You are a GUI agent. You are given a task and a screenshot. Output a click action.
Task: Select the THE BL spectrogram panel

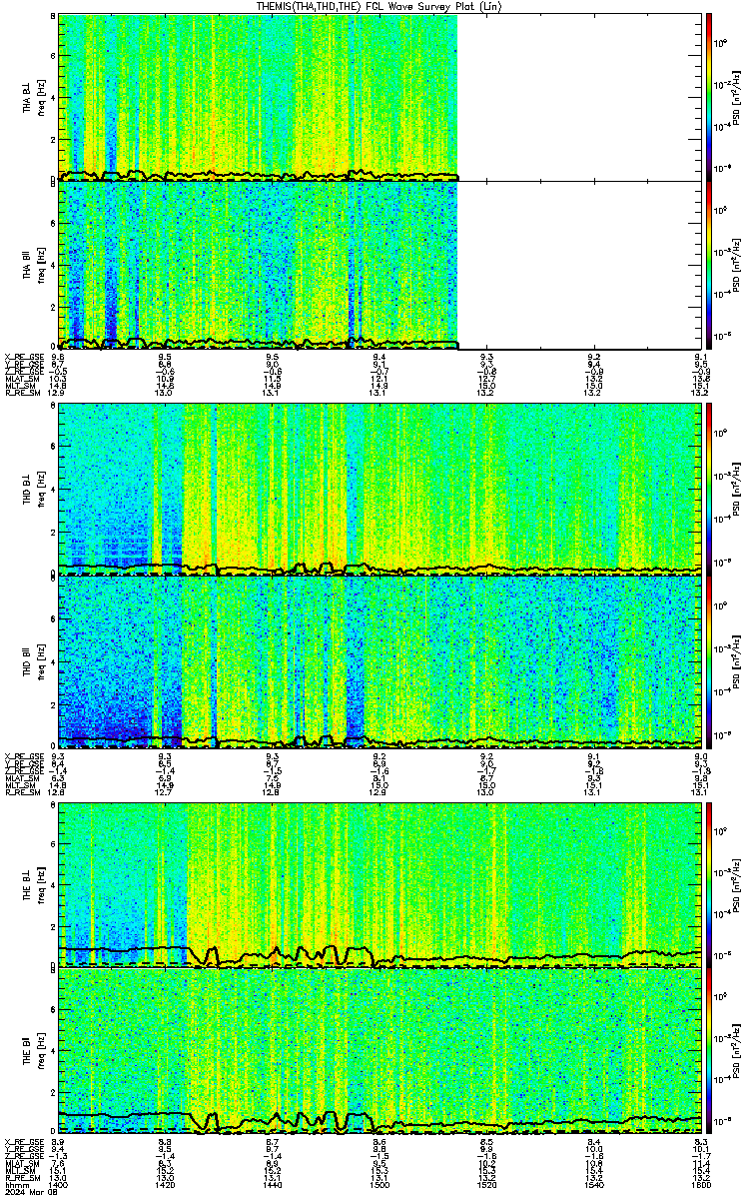[x=379, y=883]
